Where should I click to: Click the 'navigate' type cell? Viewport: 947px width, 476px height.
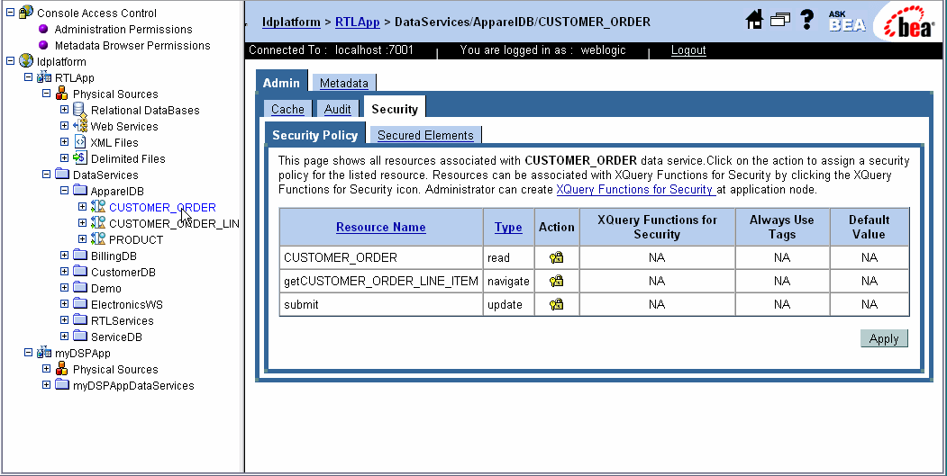[508, 281]
